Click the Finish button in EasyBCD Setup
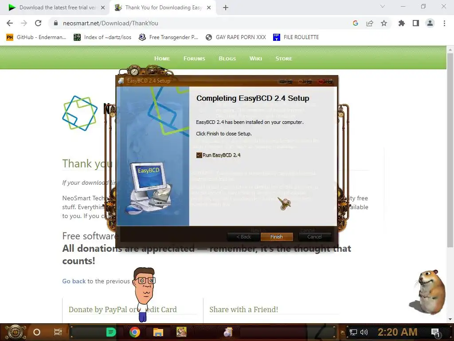454x341 pixels. coord(277,237)
